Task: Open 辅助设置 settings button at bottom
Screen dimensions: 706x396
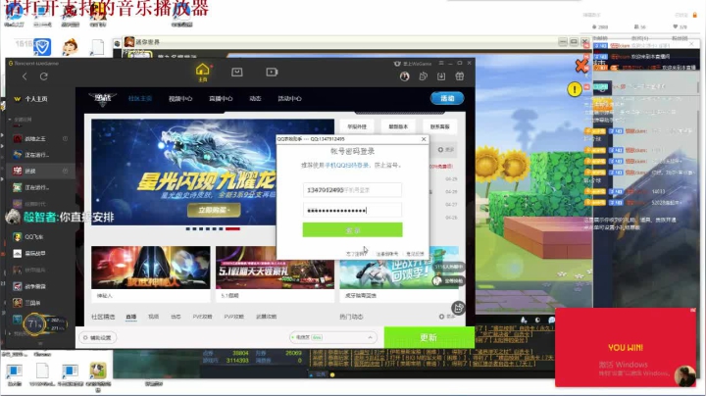Action: [x=98, y=337]
